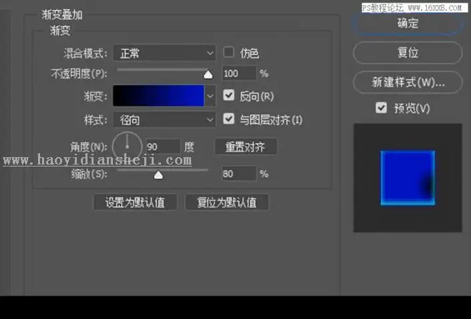The height and width of the screenshot is (319, 471).
Task: Expand the gradient preset picker arrow
Action: [210, 96]
